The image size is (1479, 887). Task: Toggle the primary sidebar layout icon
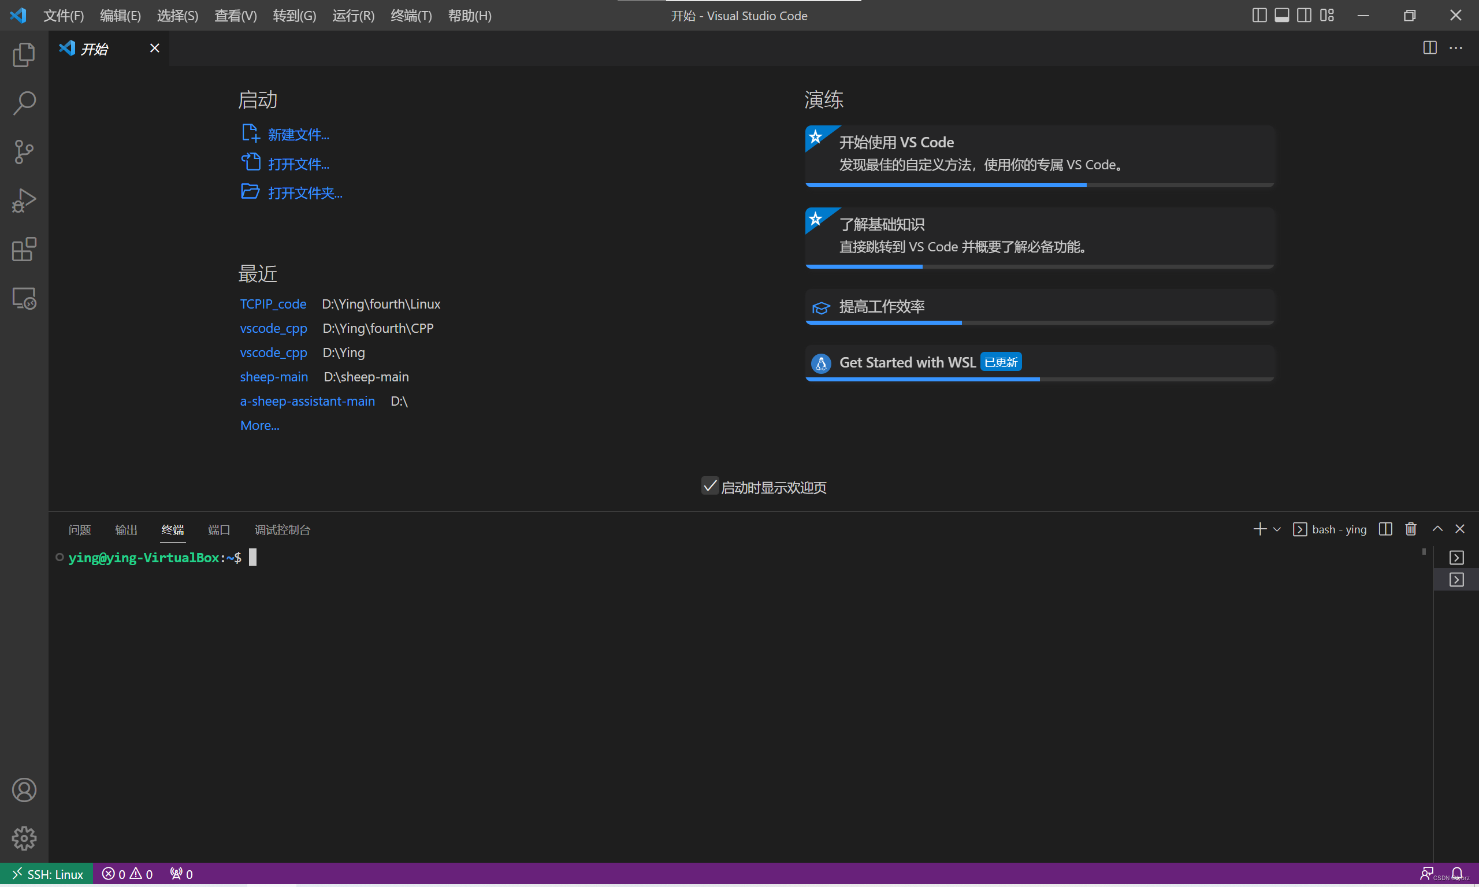click(x=1259, y=15)
